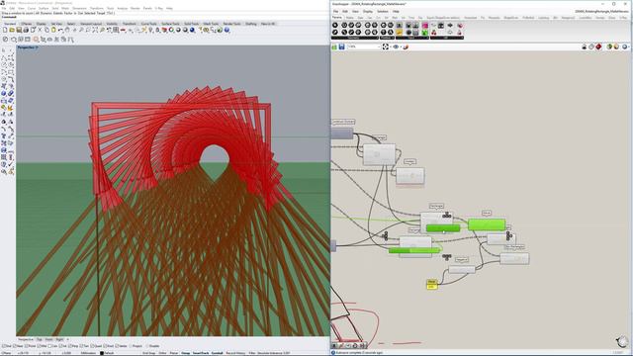Screen dimensions: 633x356
Task: Click the compass widget on Grasshopper canvas
Action: (622, 341)
